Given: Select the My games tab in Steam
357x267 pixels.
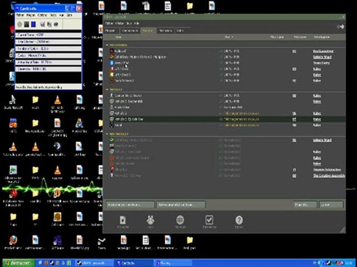Looking at the screenshot, I should pos(148,30).
